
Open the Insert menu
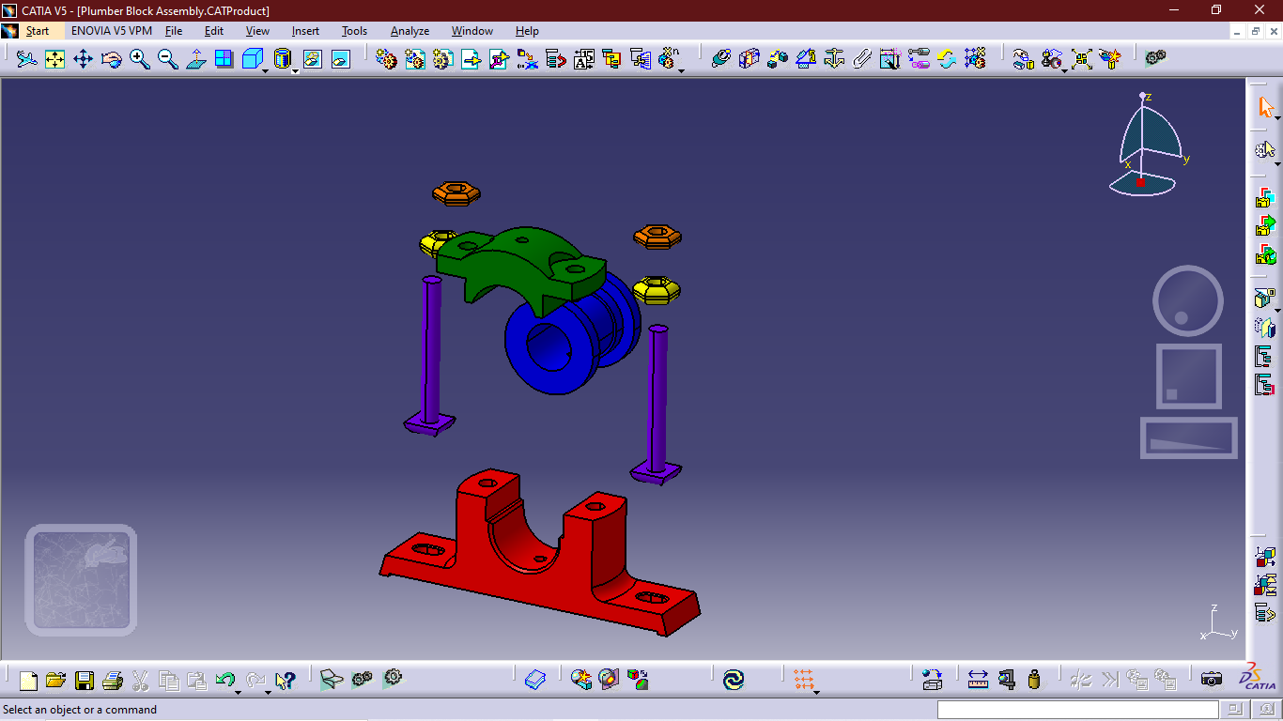click(305, 31)
